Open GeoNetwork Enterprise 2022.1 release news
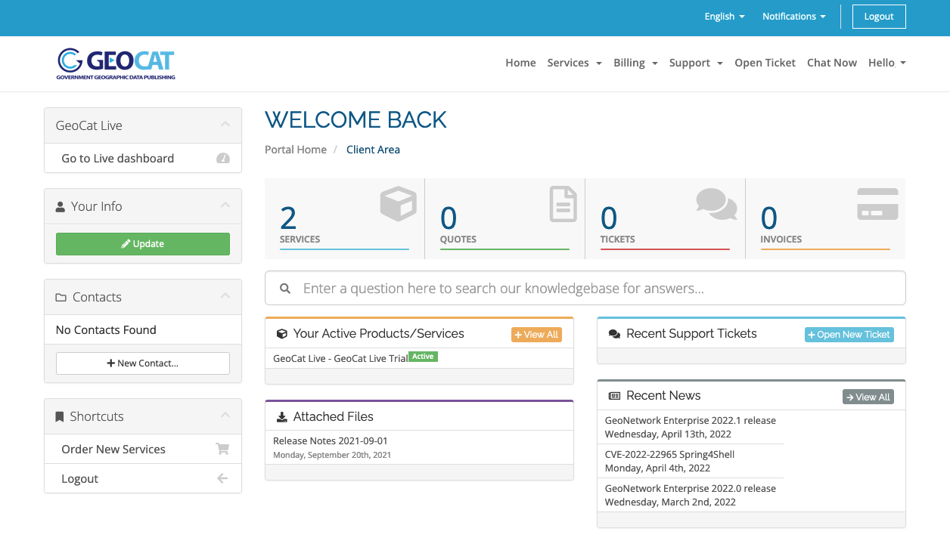Image resolution: width=950 pixels, height=544 pixels. click(x=691, y=427)
